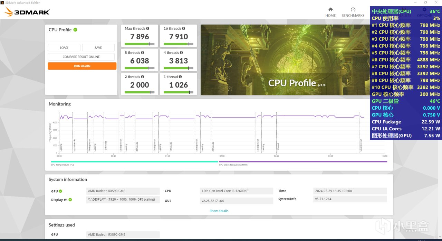The height and width of the screenshot is (241, 442).
Task: Open Options via the gear icon
Action: [424, 10]
